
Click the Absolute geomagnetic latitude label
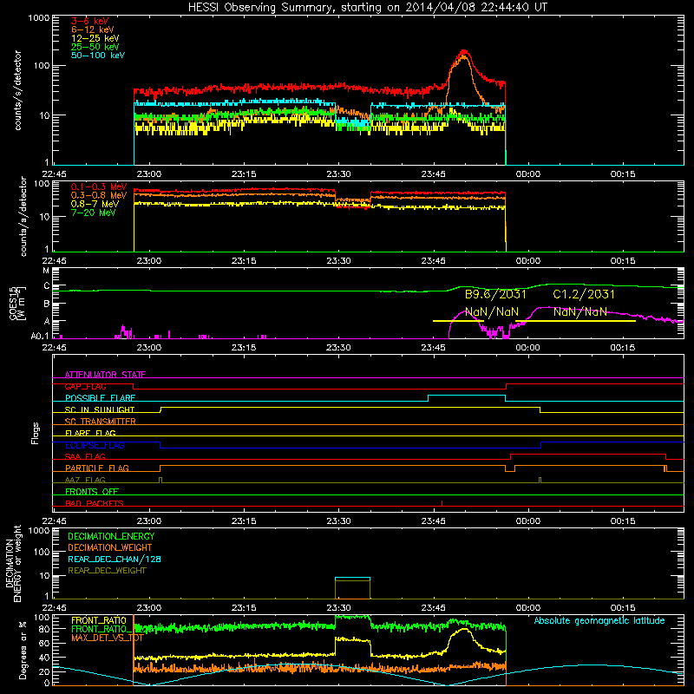[599, 621]
